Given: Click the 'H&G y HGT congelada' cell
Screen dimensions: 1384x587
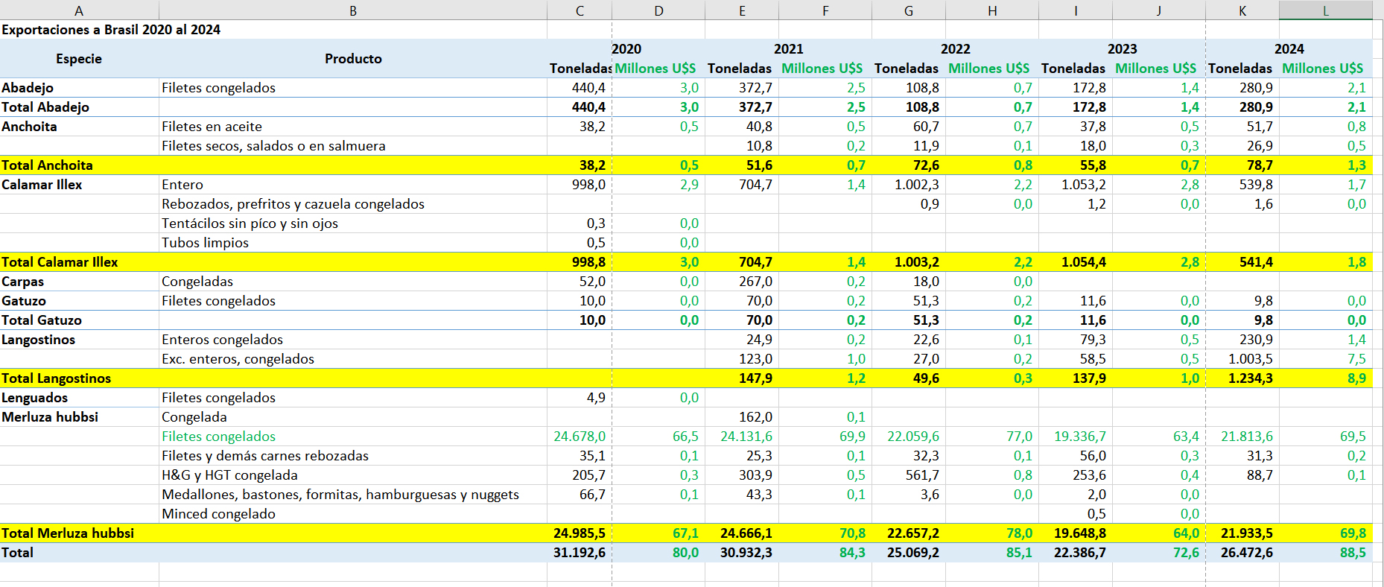Looking at the screenshot, I should pyautogui.click(x=229, y=475).
